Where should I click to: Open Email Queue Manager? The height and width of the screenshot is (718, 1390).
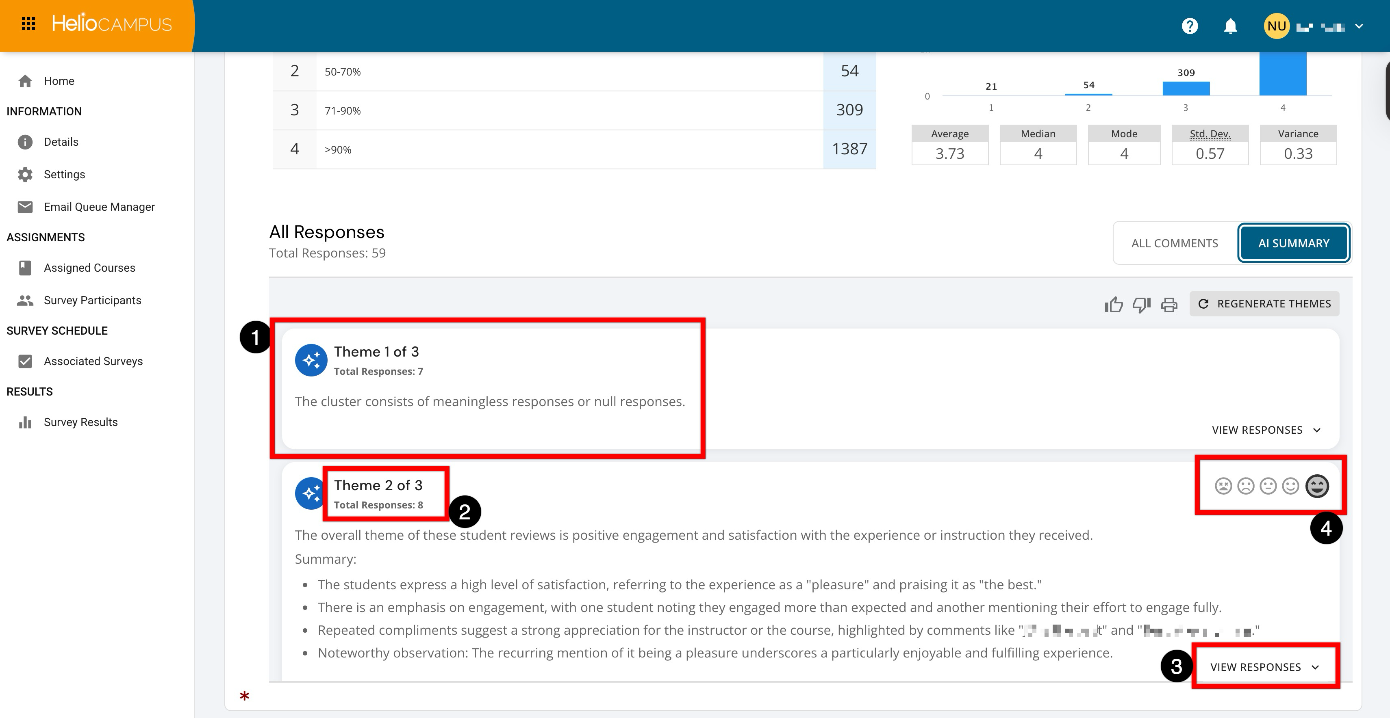pos(99,207)
